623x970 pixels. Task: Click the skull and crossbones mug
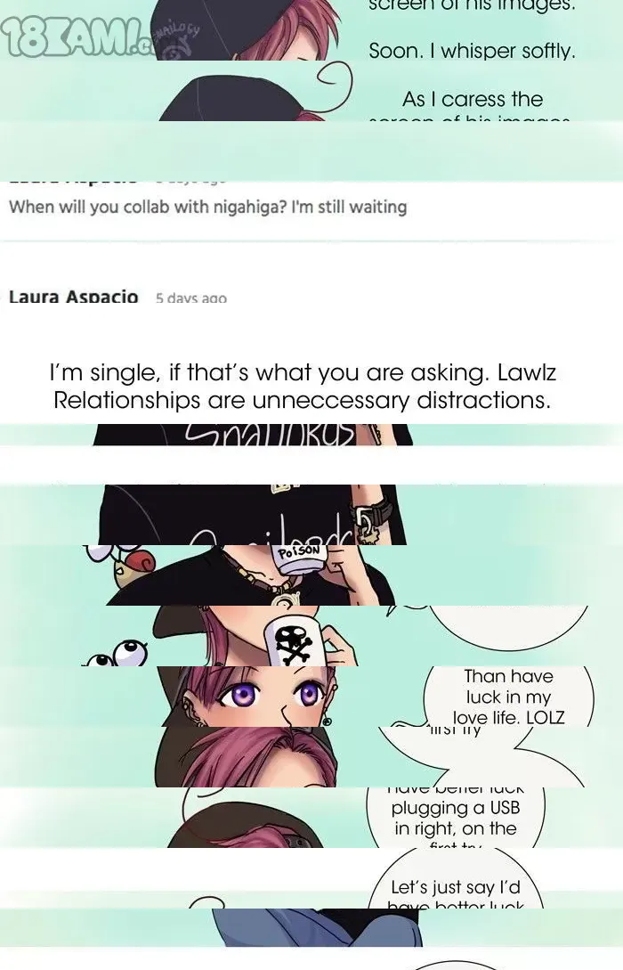(x=295, y=641)
